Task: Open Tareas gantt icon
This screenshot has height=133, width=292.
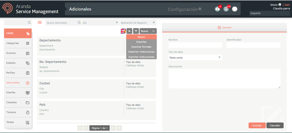Action: tap(28, 122)
